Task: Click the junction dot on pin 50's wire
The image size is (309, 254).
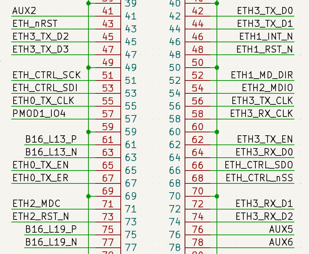Action: pyautogui.click(x=217, y=68)
